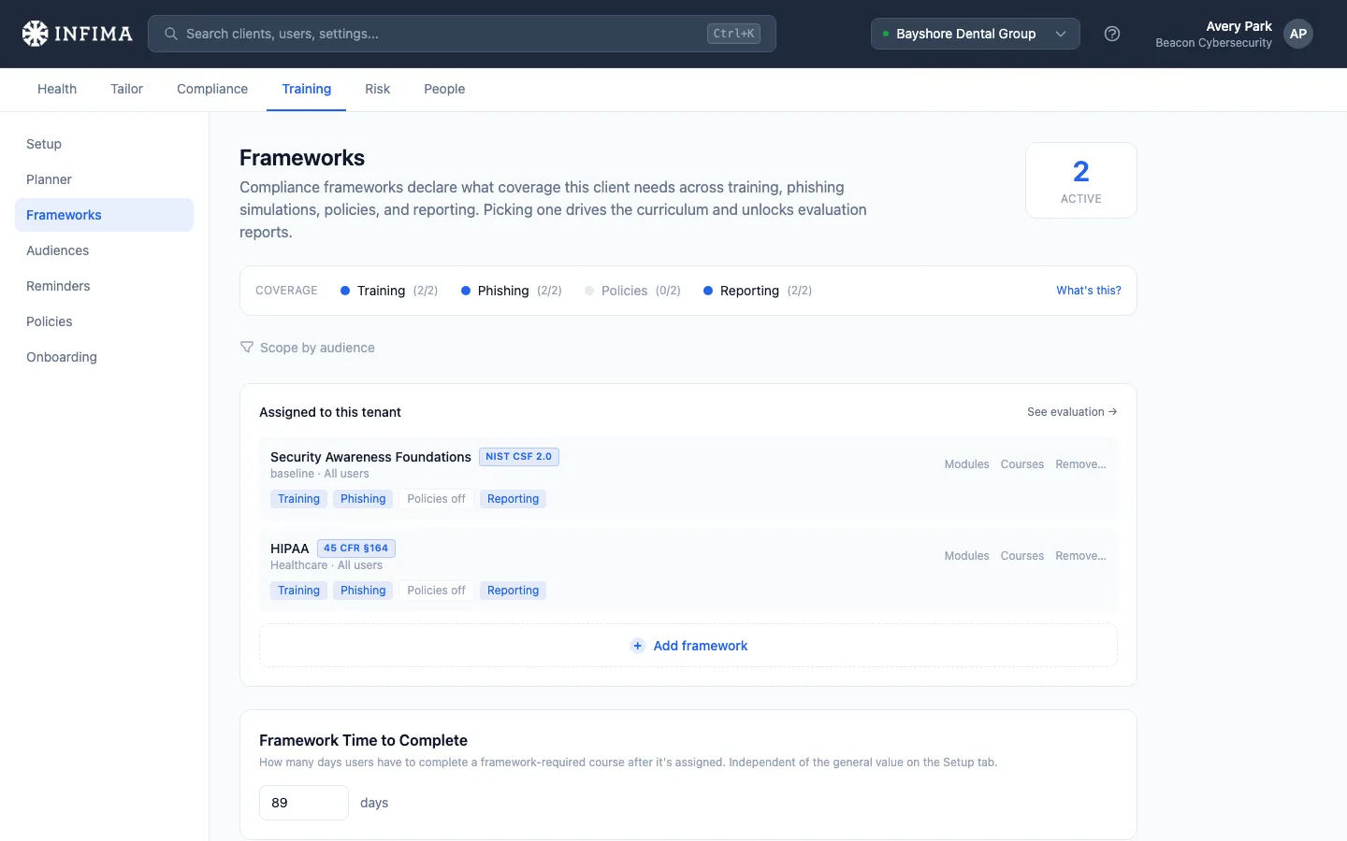The width and height of the screenshot is (1347, 841).
Task: Select the Training tab
Action: coord(307,89)
